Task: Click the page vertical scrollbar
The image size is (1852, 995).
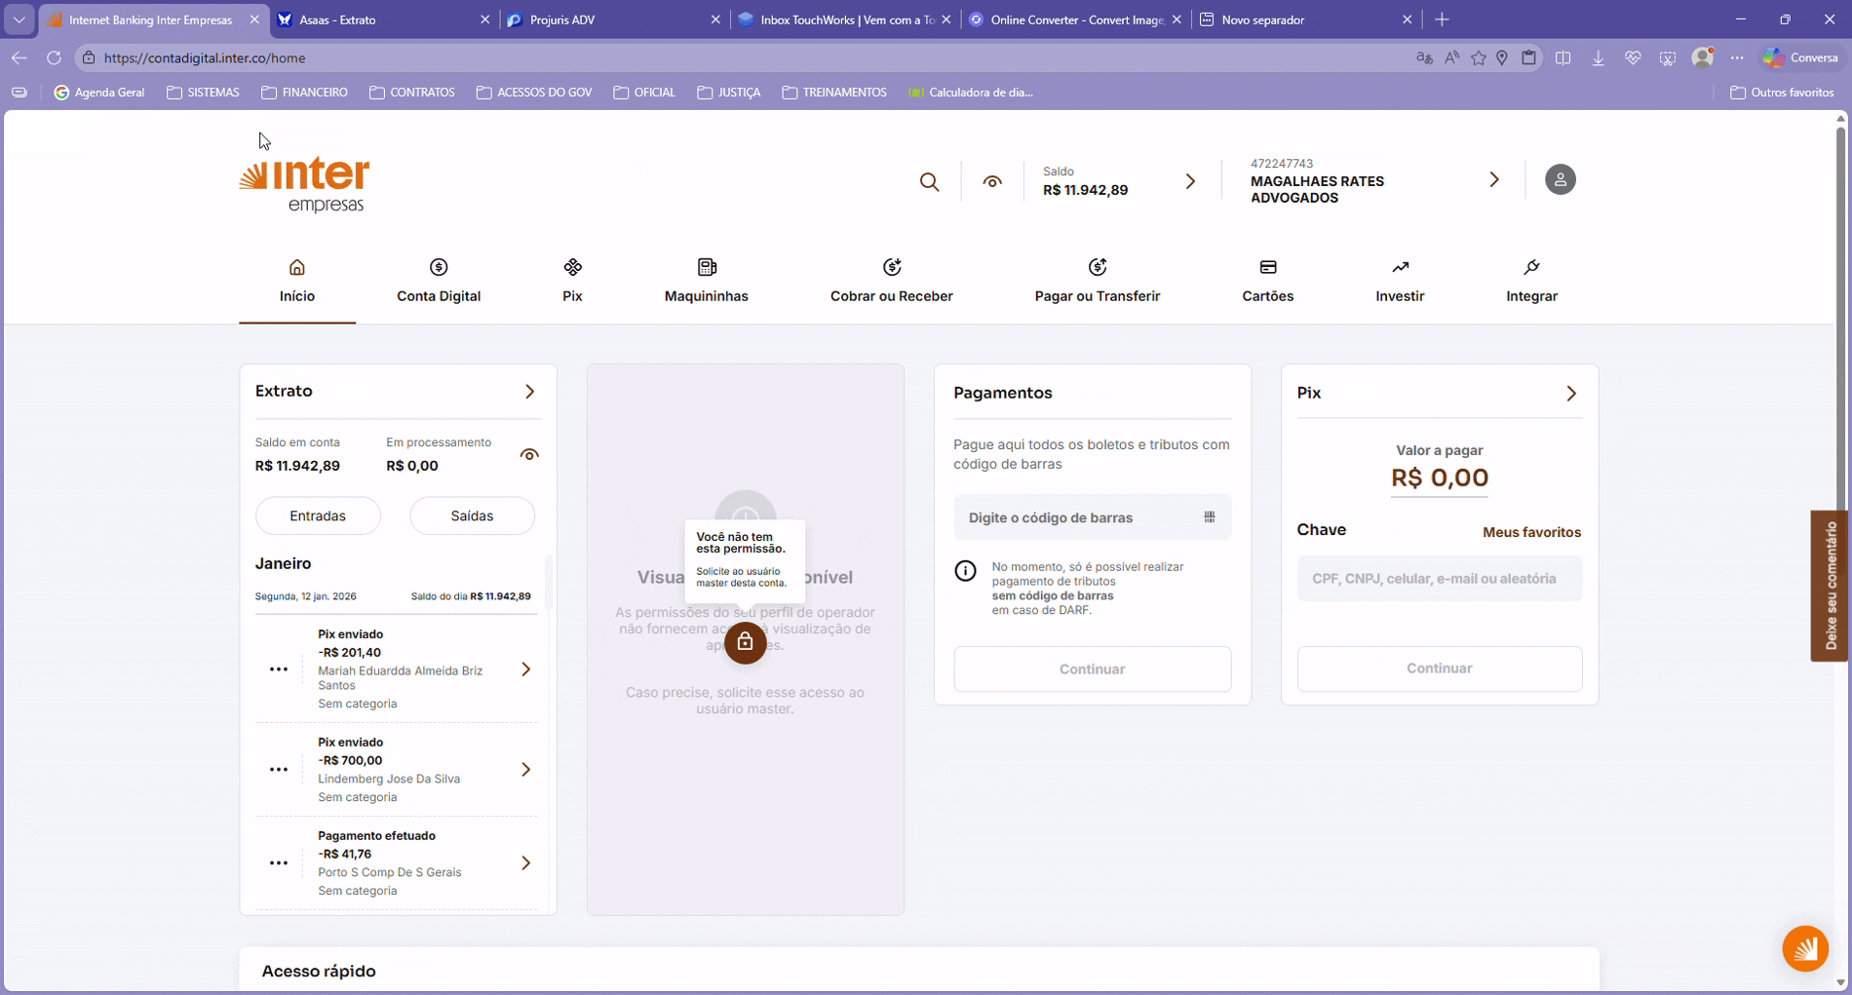Action: (x=1840, y=390)
